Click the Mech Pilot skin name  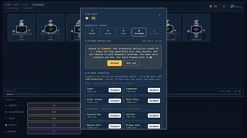tap(132, 100)
